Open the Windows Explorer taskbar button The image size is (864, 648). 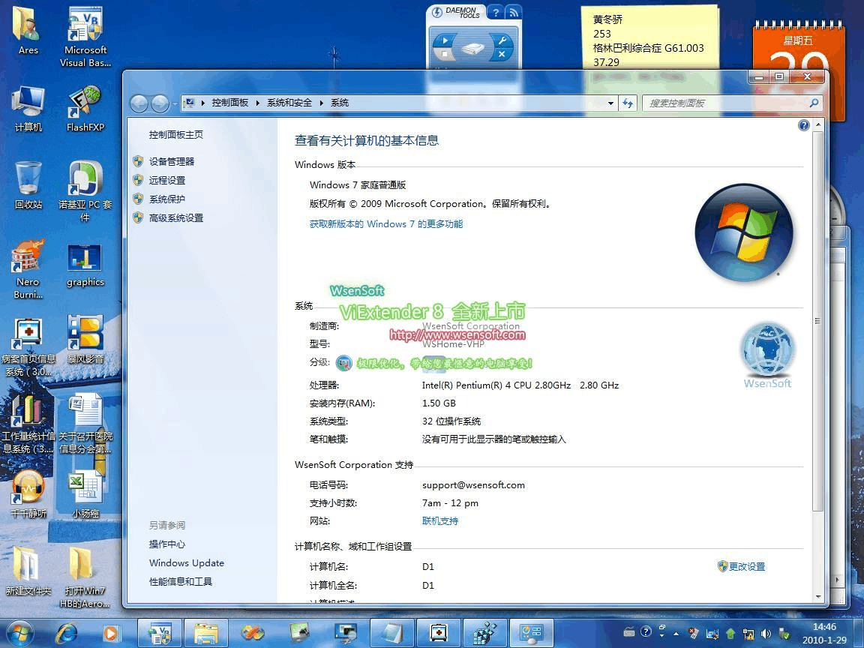pos(205,633)
